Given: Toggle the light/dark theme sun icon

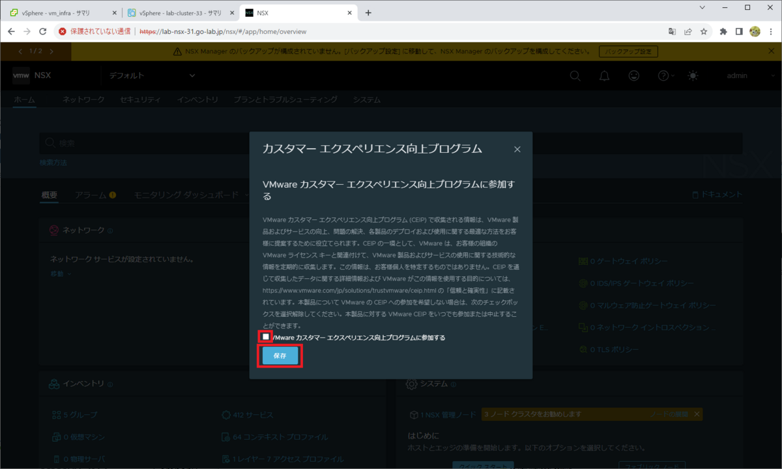Looking at the screenshot, I should pos(693,75).
